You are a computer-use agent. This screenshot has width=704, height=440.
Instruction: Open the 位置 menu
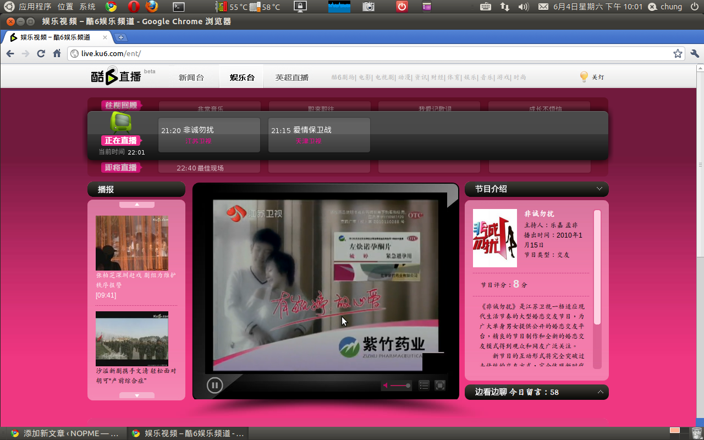click(x=65, y=7)
